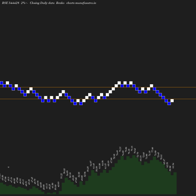Screen dimensions: 196x196
Task: Select the 58.90 price label
Action: point(170,169)
